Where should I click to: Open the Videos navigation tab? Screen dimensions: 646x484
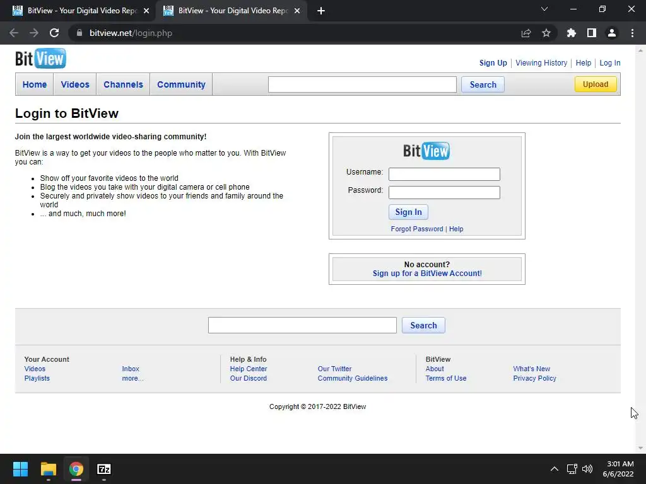[x=75, y=84]
